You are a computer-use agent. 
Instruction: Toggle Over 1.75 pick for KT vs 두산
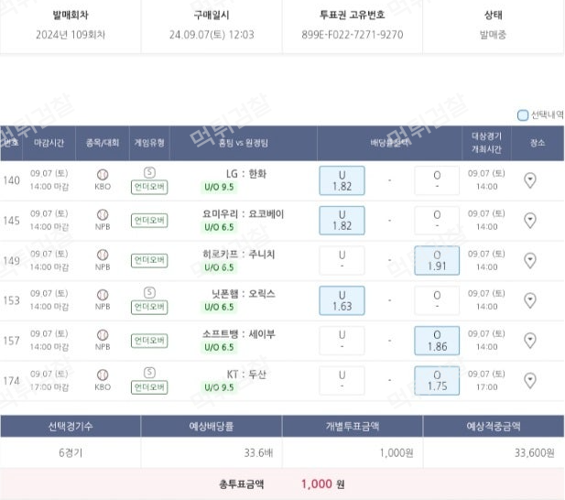click(437, 381)
